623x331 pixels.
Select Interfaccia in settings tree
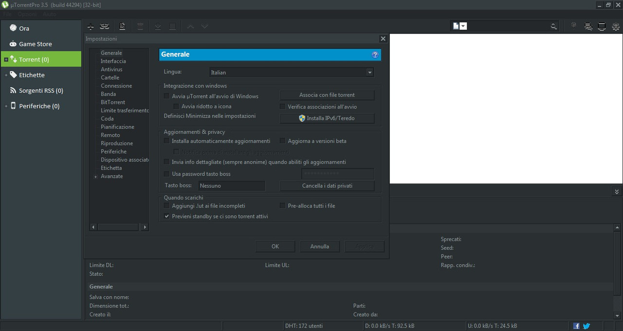(x=113, y=61)
